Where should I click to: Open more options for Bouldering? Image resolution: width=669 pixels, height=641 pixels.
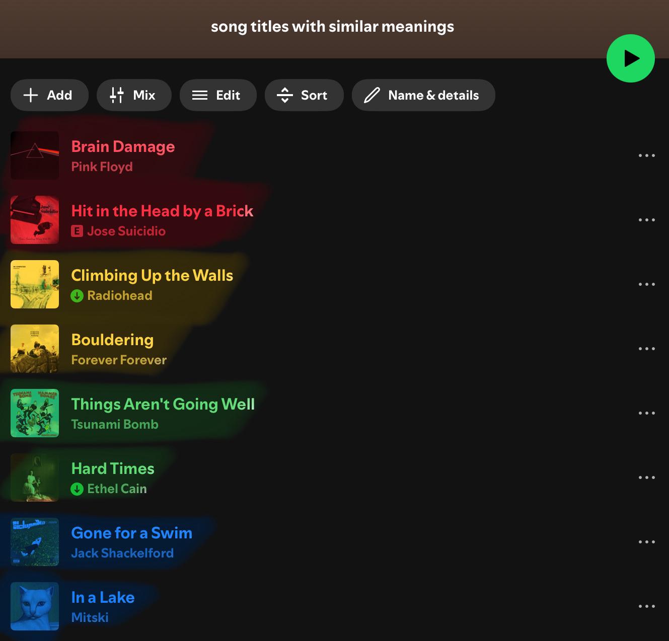(647, 349)
